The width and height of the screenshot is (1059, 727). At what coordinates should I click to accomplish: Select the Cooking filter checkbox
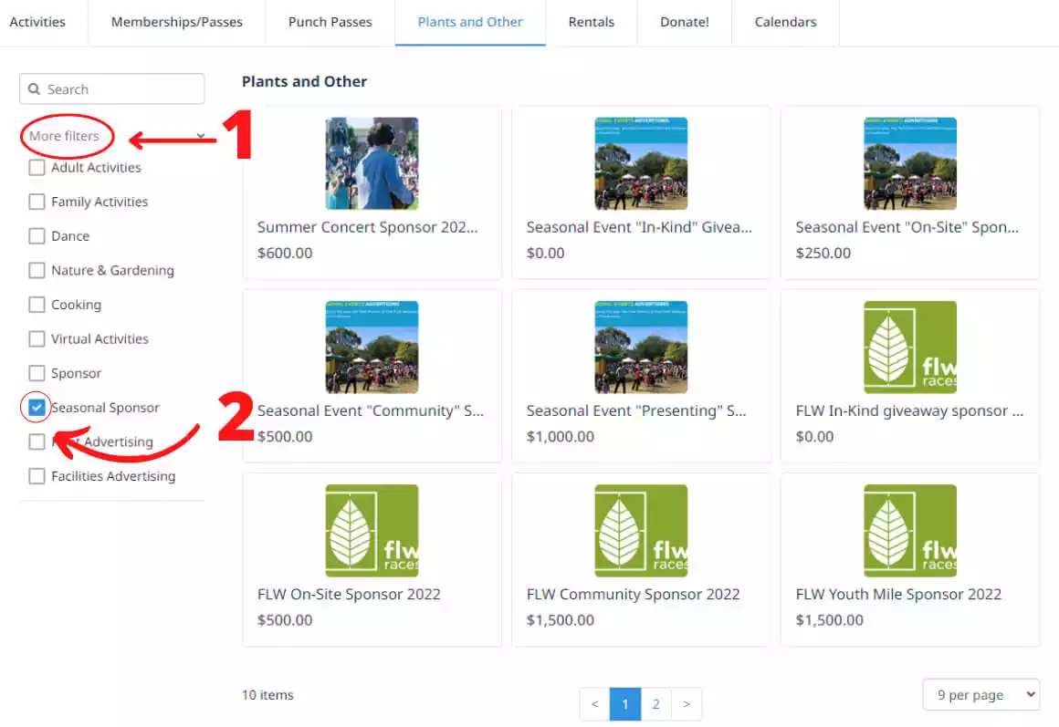pyautogui.click(x=37, y=305)
